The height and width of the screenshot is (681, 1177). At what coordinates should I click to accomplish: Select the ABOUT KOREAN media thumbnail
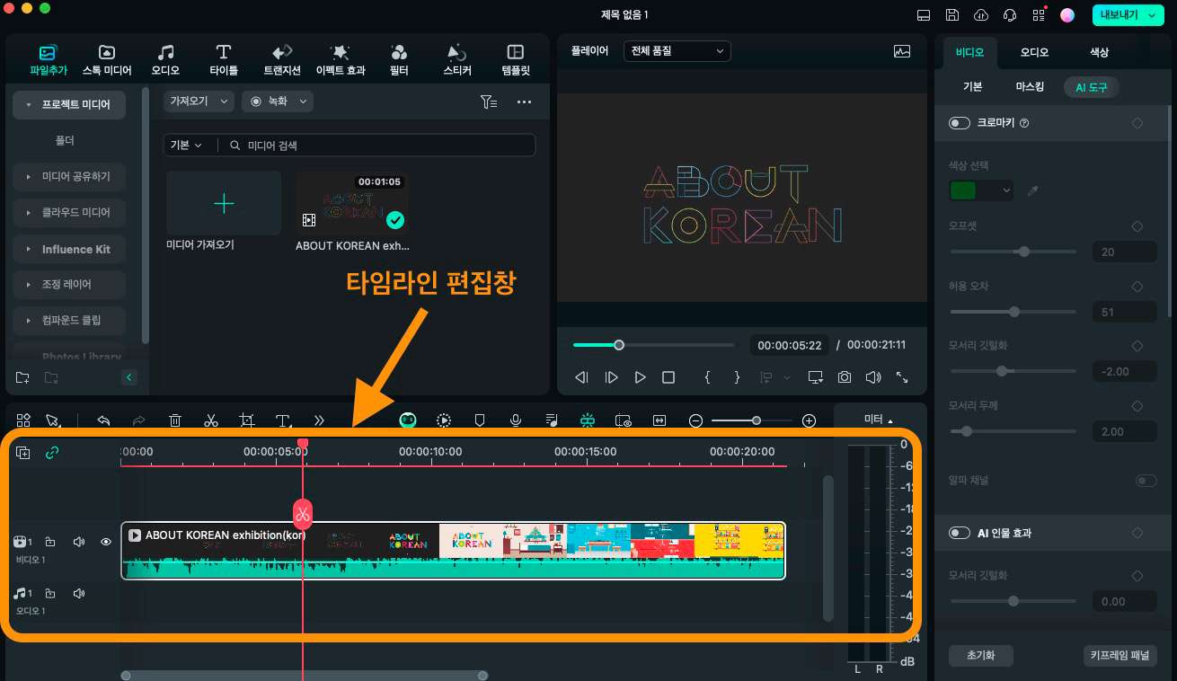(x=352, y=204)
